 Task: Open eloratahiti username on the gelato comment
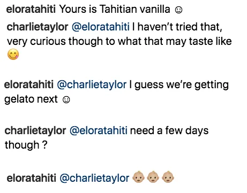click(29, 84)
